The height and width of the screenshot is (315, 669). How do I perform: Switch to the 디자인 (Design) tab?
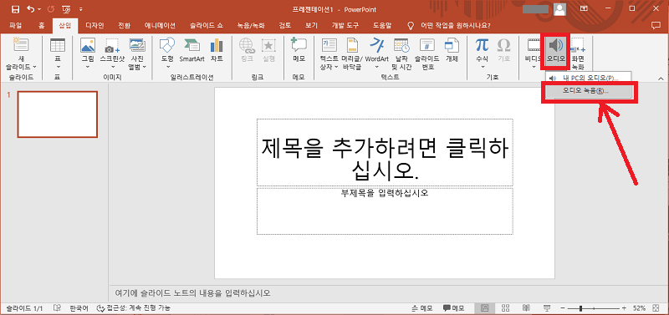pyautogui.click(x=94, y=25)
